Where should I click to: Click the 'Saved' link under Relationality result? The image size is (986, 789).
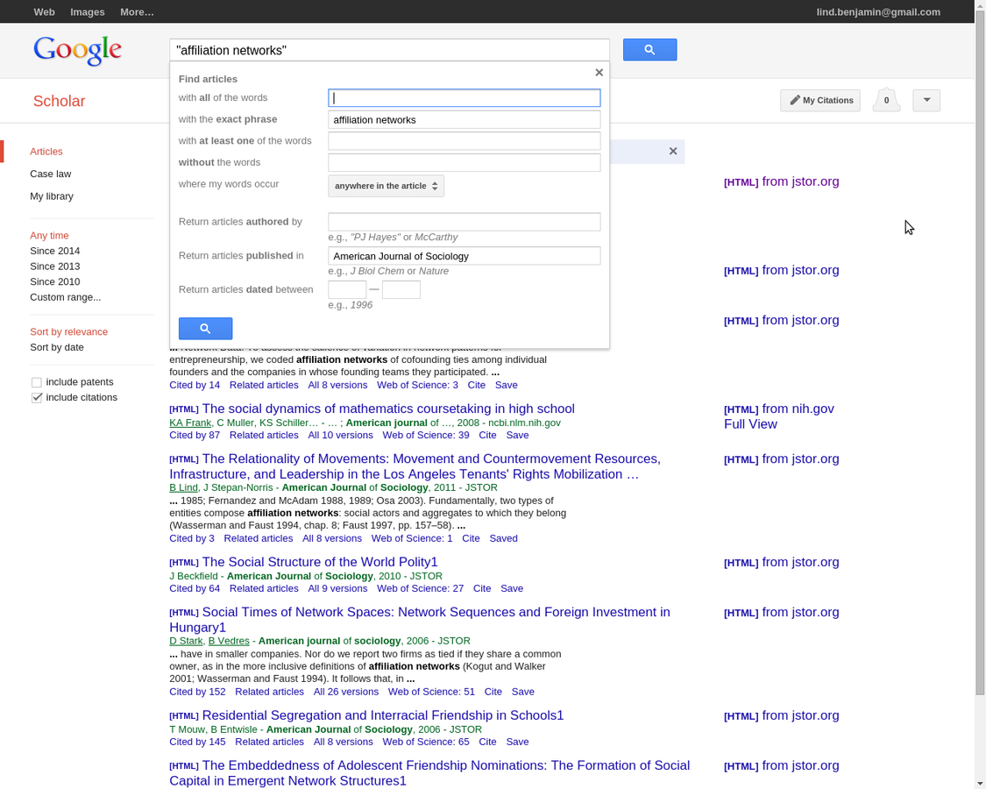tap(503, 538)
